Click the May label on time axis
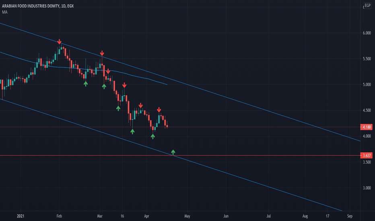This screenshot has height=221, width=375. (187, 216)
